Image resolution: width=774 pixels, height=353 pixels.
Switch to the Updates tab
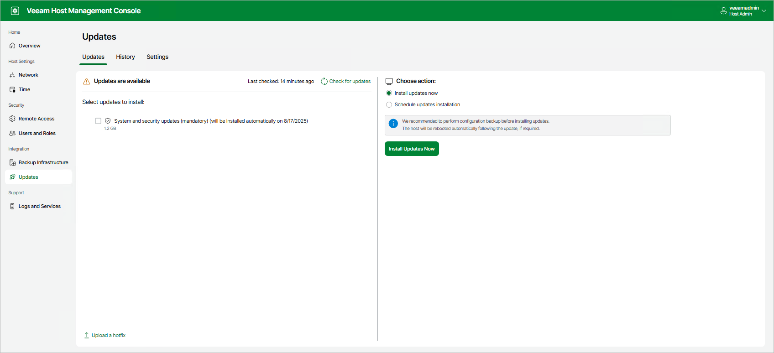point(93,57)
